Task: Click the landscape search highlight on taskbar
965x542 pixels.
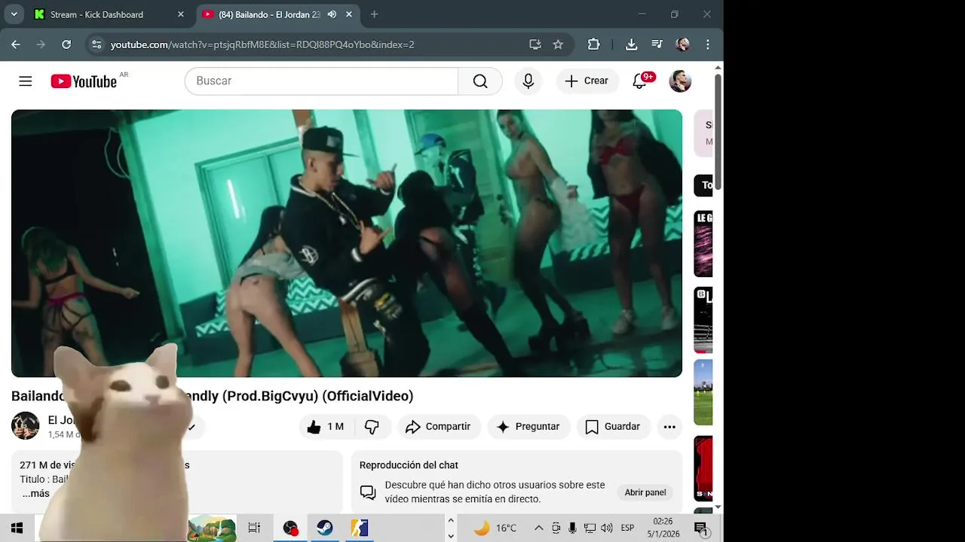Action: click(x=212, y=528)
